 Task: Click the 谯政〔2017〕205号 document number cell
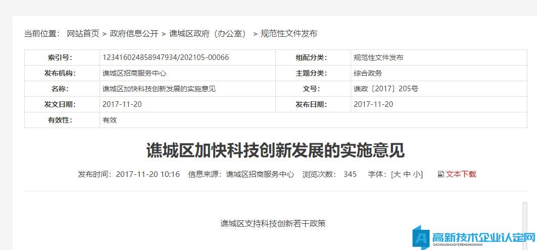click(x=385, y=89)
